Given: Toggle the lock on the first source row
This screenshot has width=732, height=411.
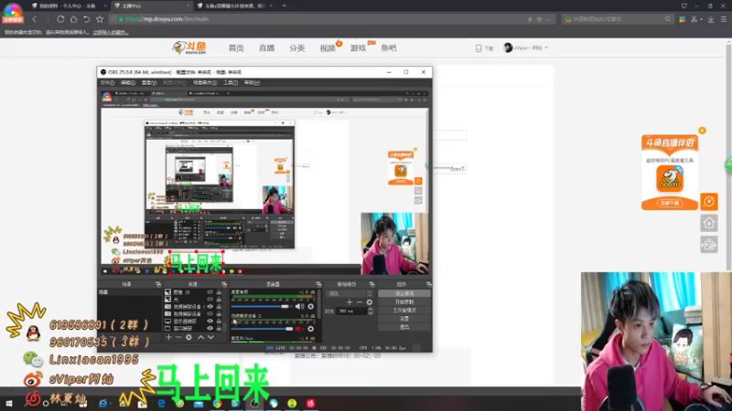Looking at the screenshot, I should (219, 292).
